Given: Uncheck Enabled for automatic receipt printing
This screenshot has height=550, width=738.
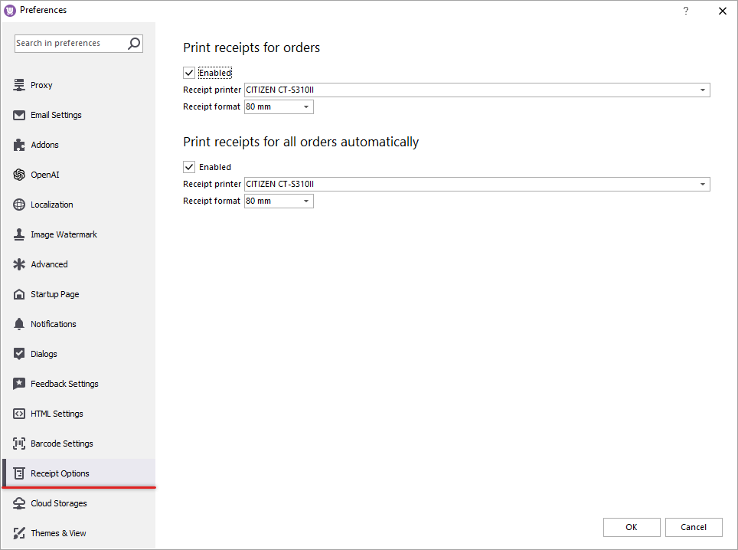Looking at the screenshot, I should tap(189, 167).
